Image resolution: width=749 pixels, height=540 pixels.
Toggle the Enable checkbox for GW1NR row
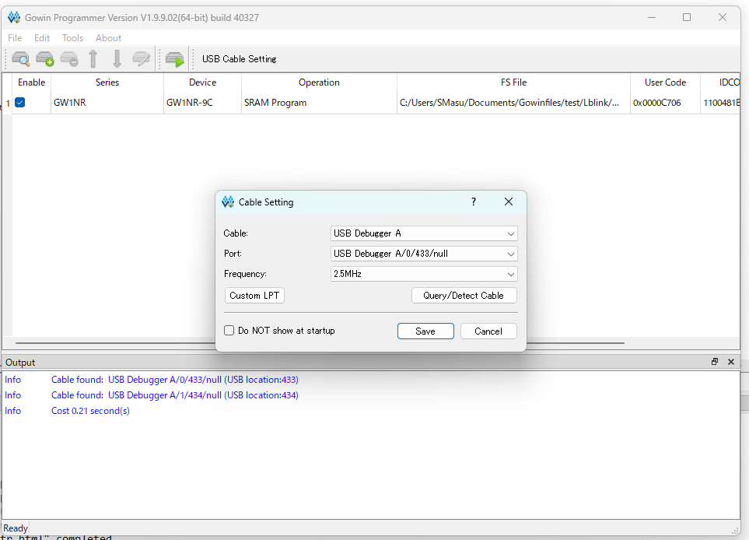(20, 102)
